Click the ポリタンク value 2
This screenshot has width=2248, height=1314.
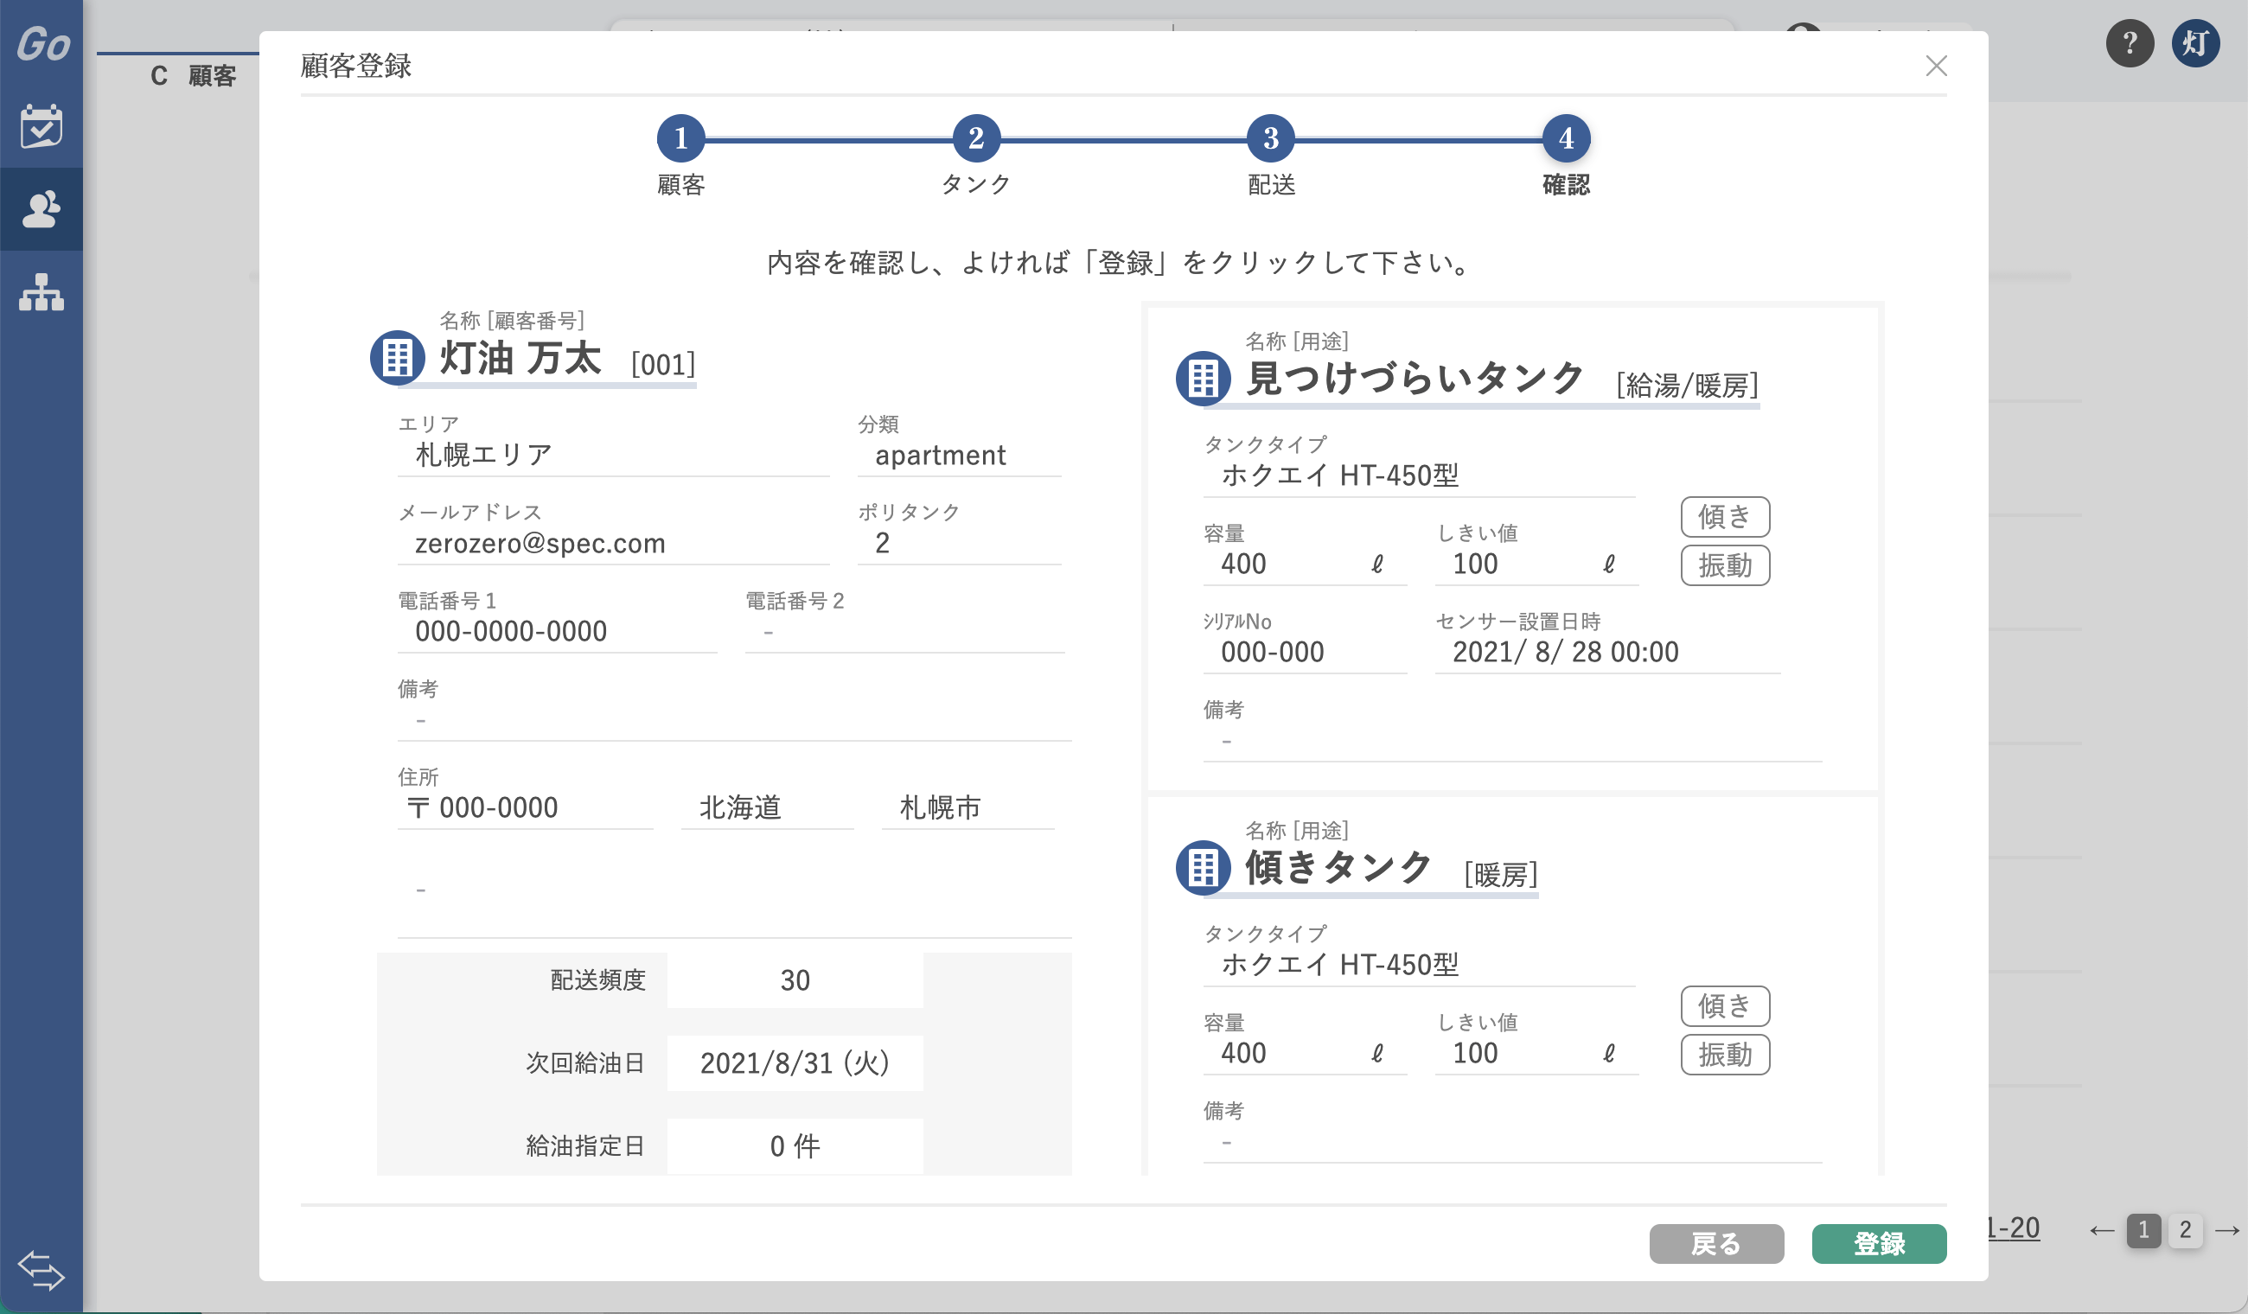[882, 543]
